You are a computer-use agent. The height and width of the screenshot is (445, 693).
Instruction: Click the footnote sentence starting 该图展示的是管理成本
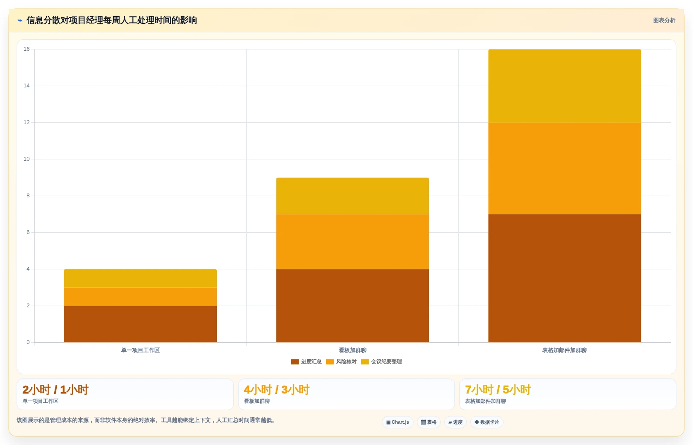pos(147,420)
